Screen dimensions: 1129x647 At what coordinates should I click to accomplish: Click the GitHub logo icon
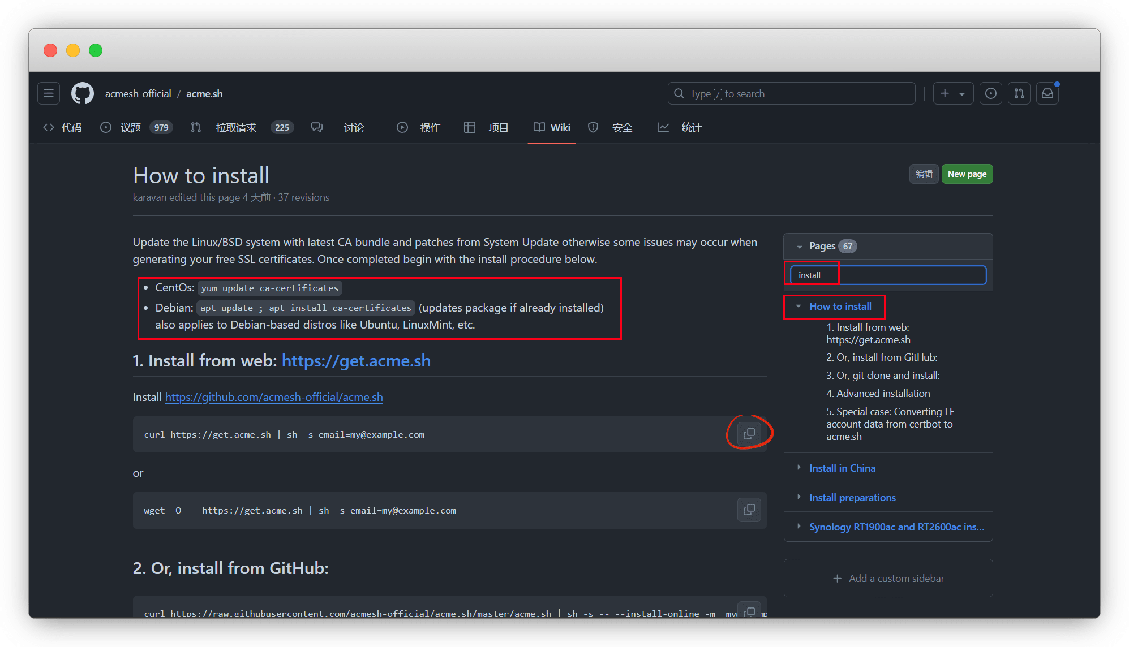[x=83, y=93]
